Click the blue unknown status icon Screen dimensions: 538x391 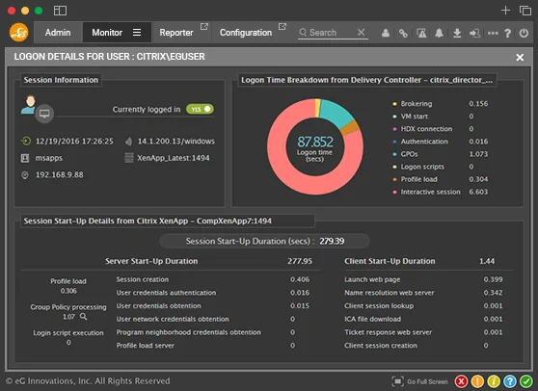click(x=510, y=381)
